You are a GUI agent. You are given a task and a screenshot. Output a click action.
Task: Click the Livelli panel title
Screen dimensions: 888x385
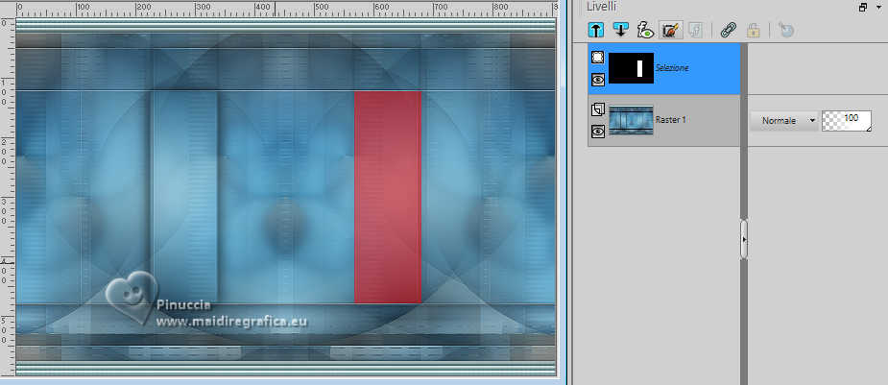(601, 7)
